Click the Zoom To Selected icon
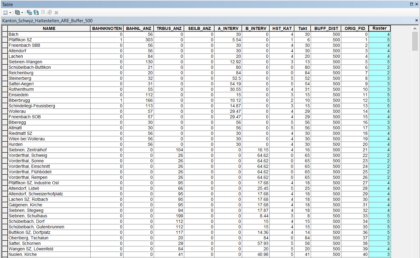This screenshot has width=420, height=258. tap(49, 13)
